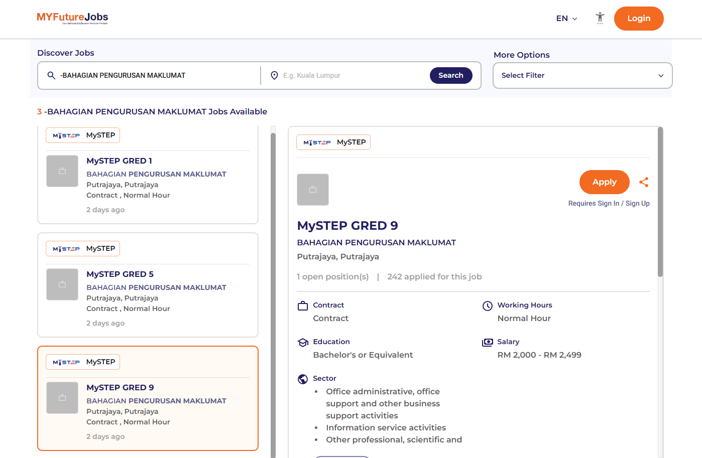Click '1 open position(s)' text
This screenshot has height=458, width=702.
coord(332,277)
